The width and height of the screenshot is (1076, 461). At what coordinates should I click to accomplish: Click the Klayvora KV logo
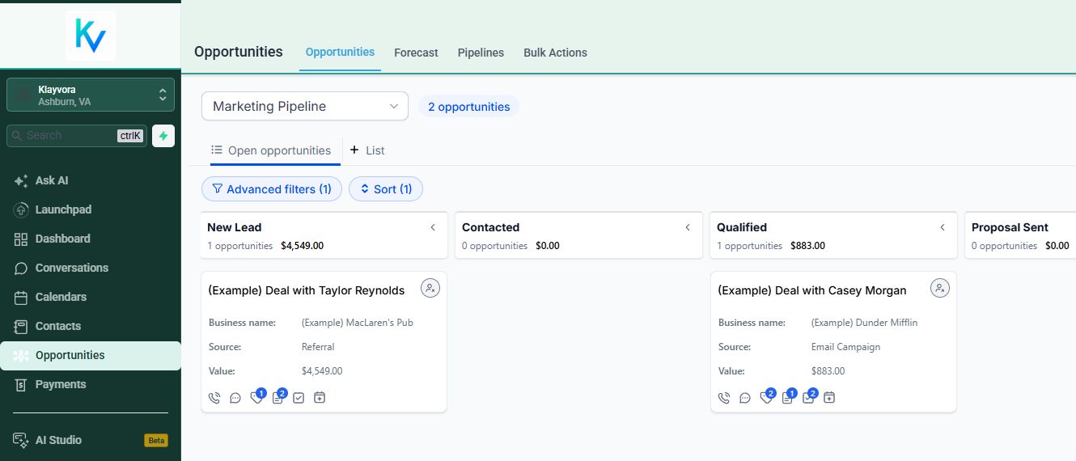91,36
